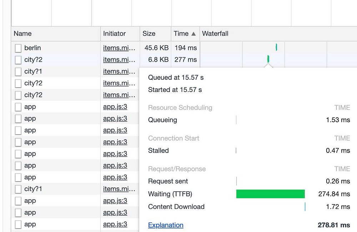Click the file icon beside berlin request
This screenshot has width=357, height=232.
pos(18,48)
